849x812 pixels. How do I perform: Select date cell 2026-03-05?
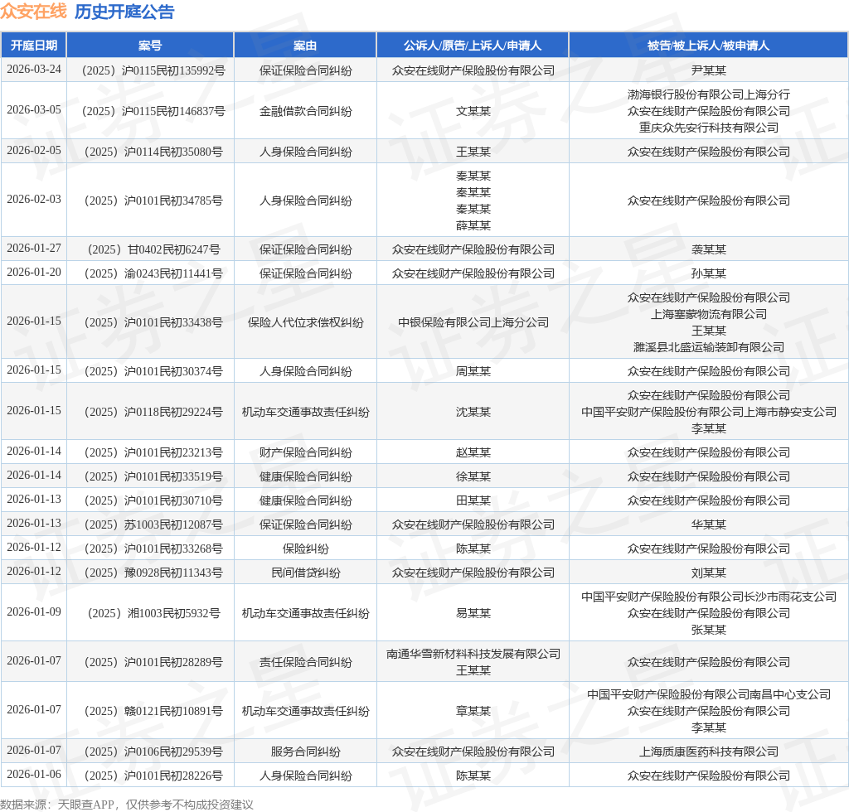click(x=33, y=110)
